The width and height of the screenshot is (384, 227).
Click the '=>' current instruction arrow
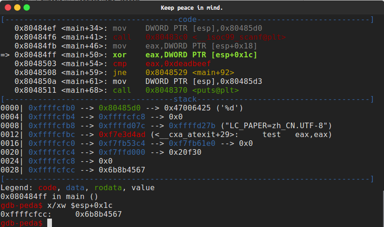(x=5, y=55)
